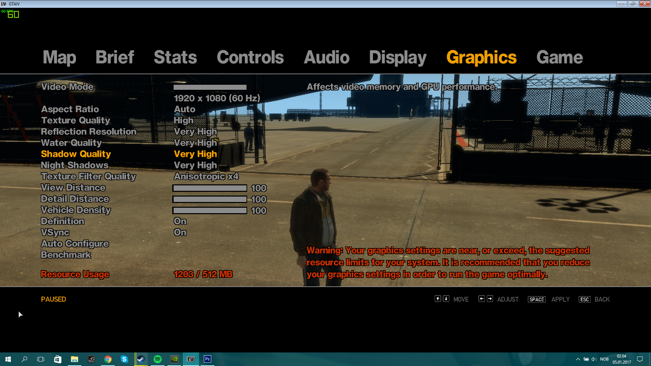Image resolution: width=651 pixels, height=366 pixels.
Task: Open Skype from taskbar
Action: click(124, 359)
